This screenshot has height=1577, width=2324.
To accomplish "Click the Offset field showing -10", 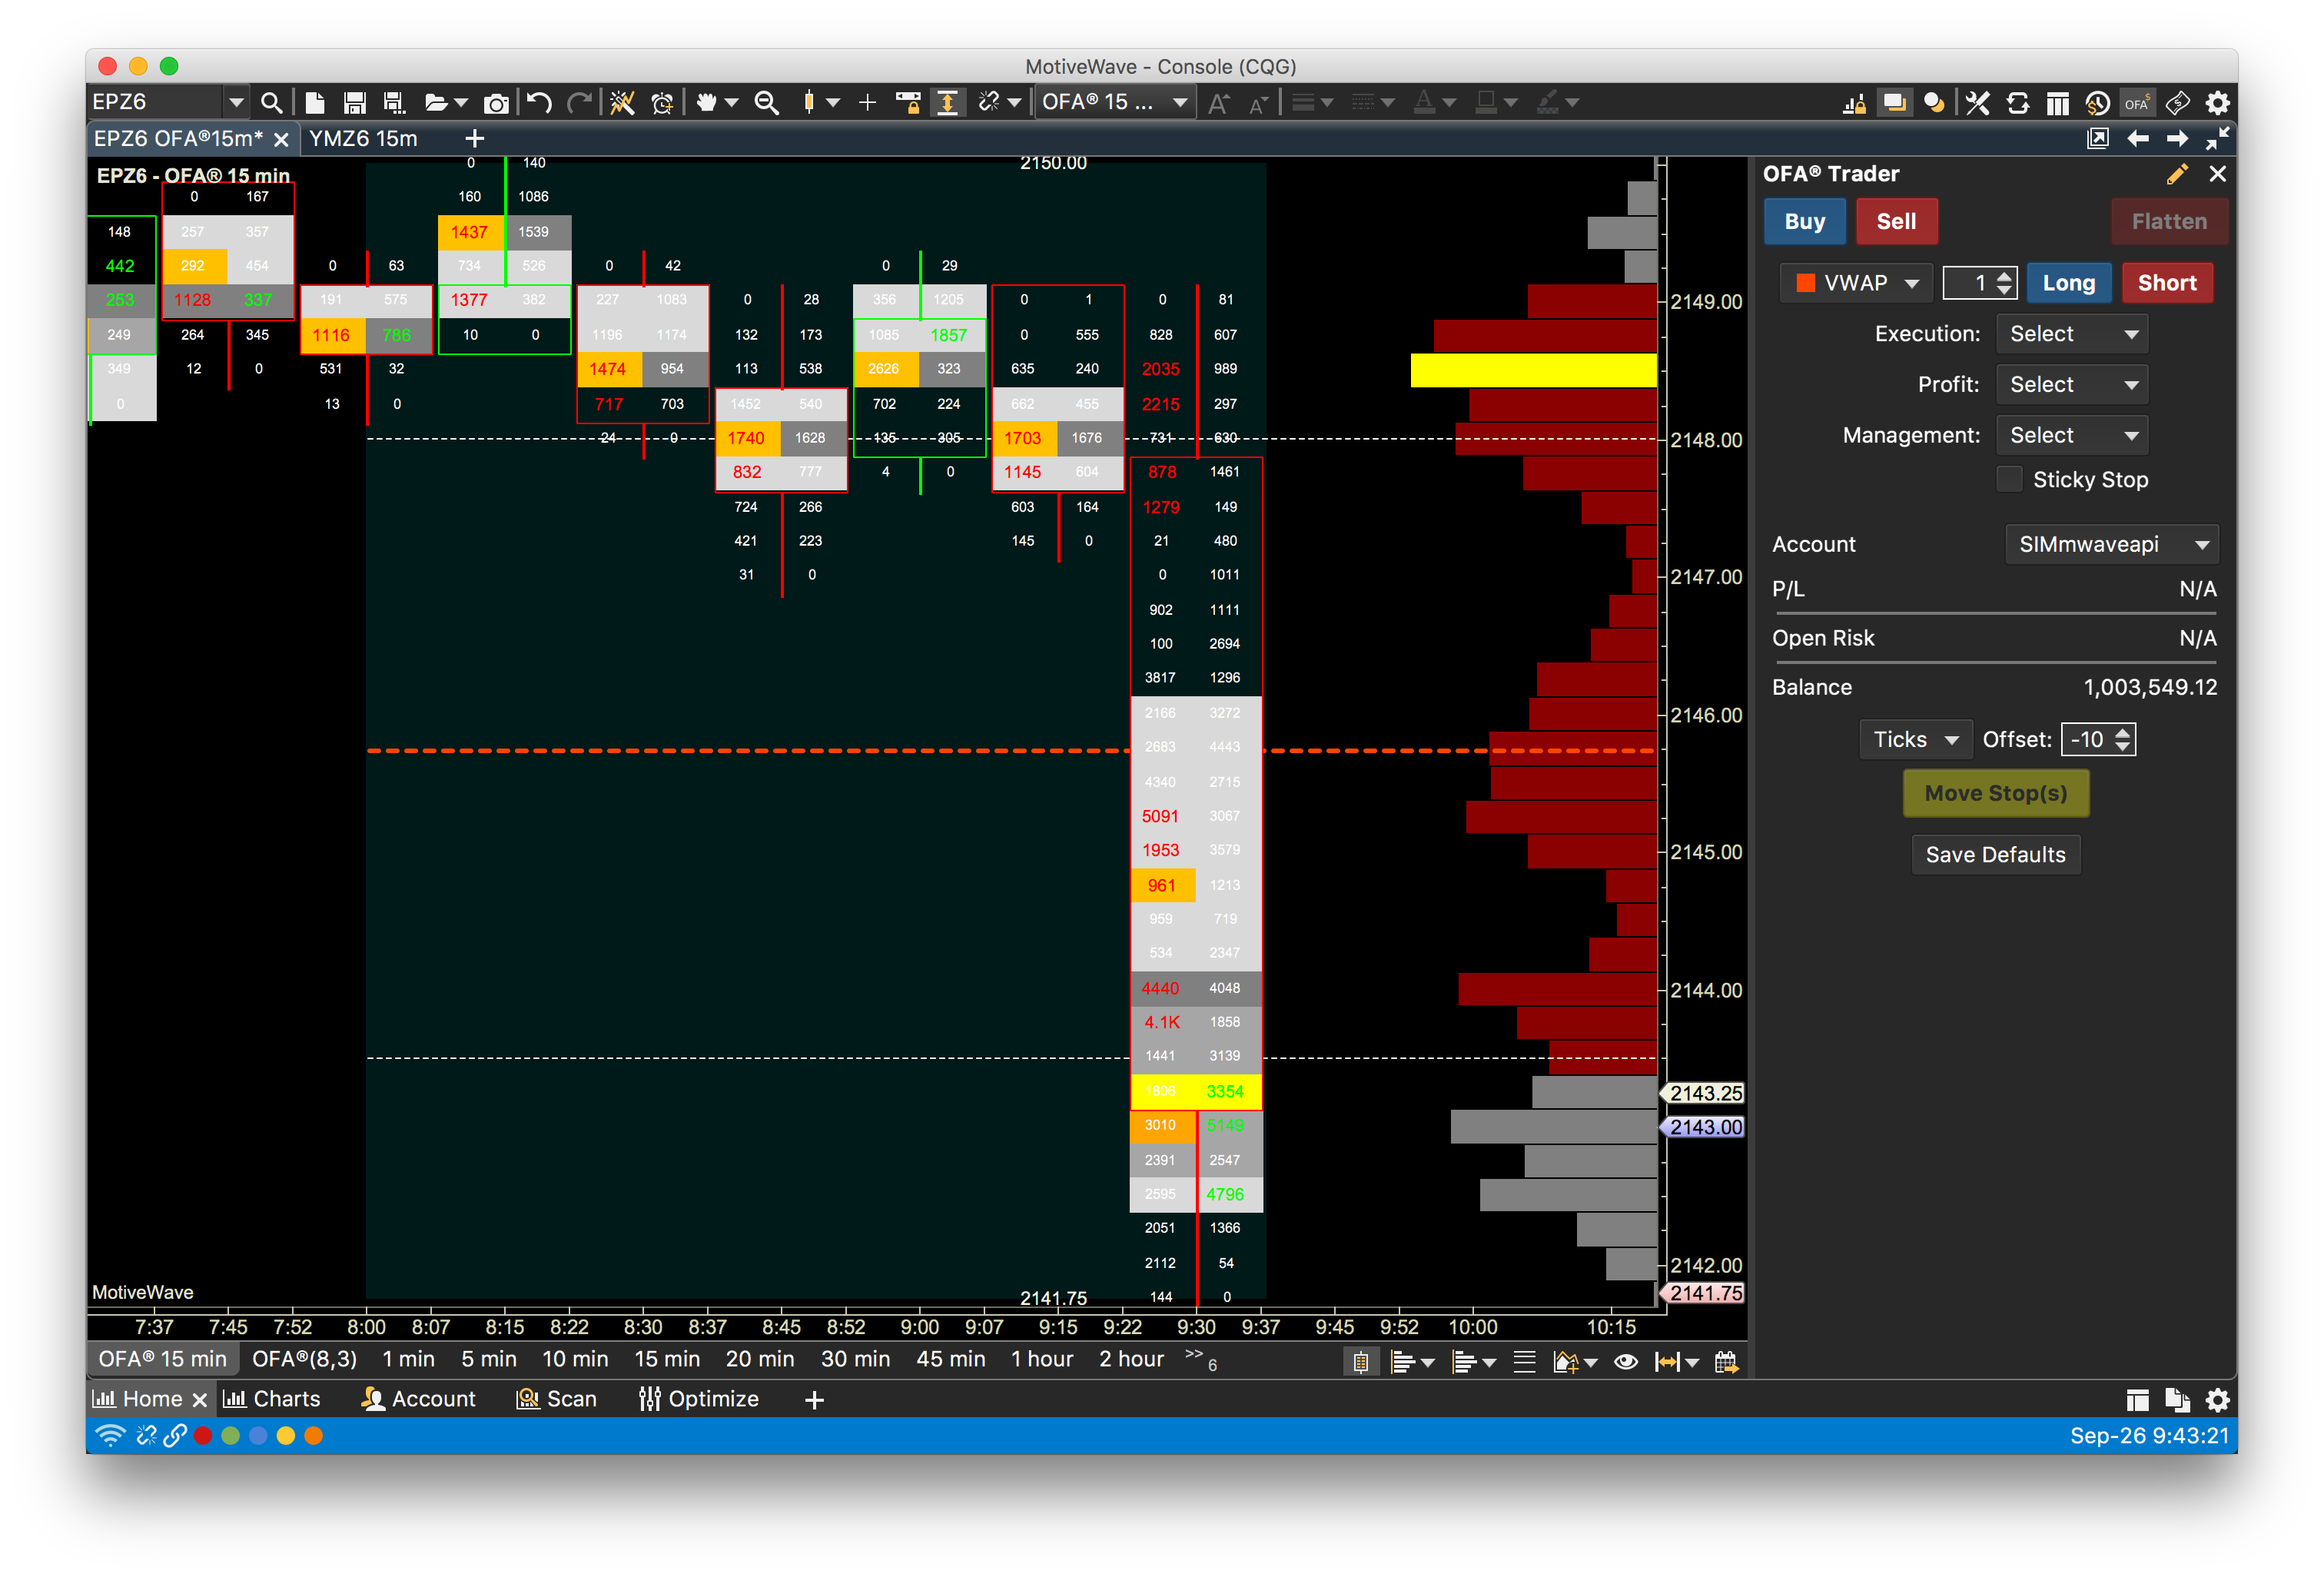I will click(x=2097, y=740).
